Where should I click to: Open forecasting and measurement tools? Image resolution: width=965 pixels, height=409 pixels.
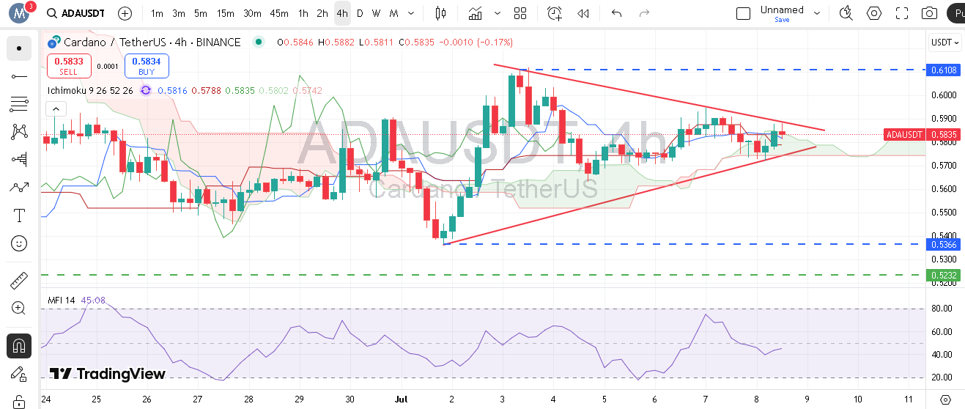point(19,159)
